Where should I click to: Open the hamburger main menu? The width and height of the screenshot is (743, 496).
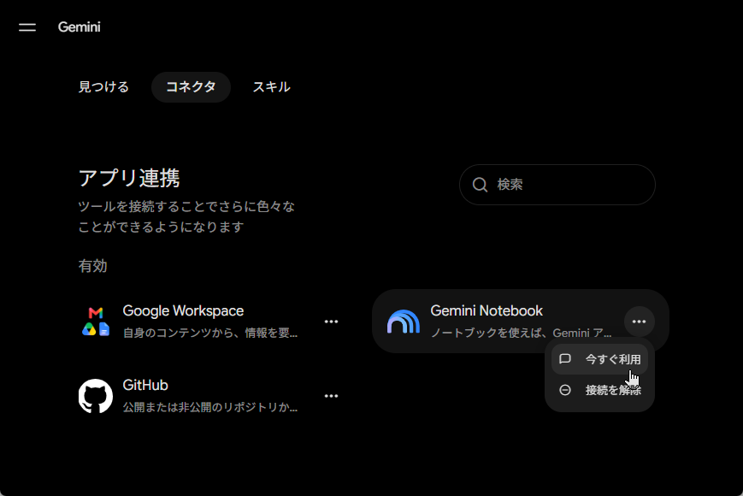pos(27,27)
